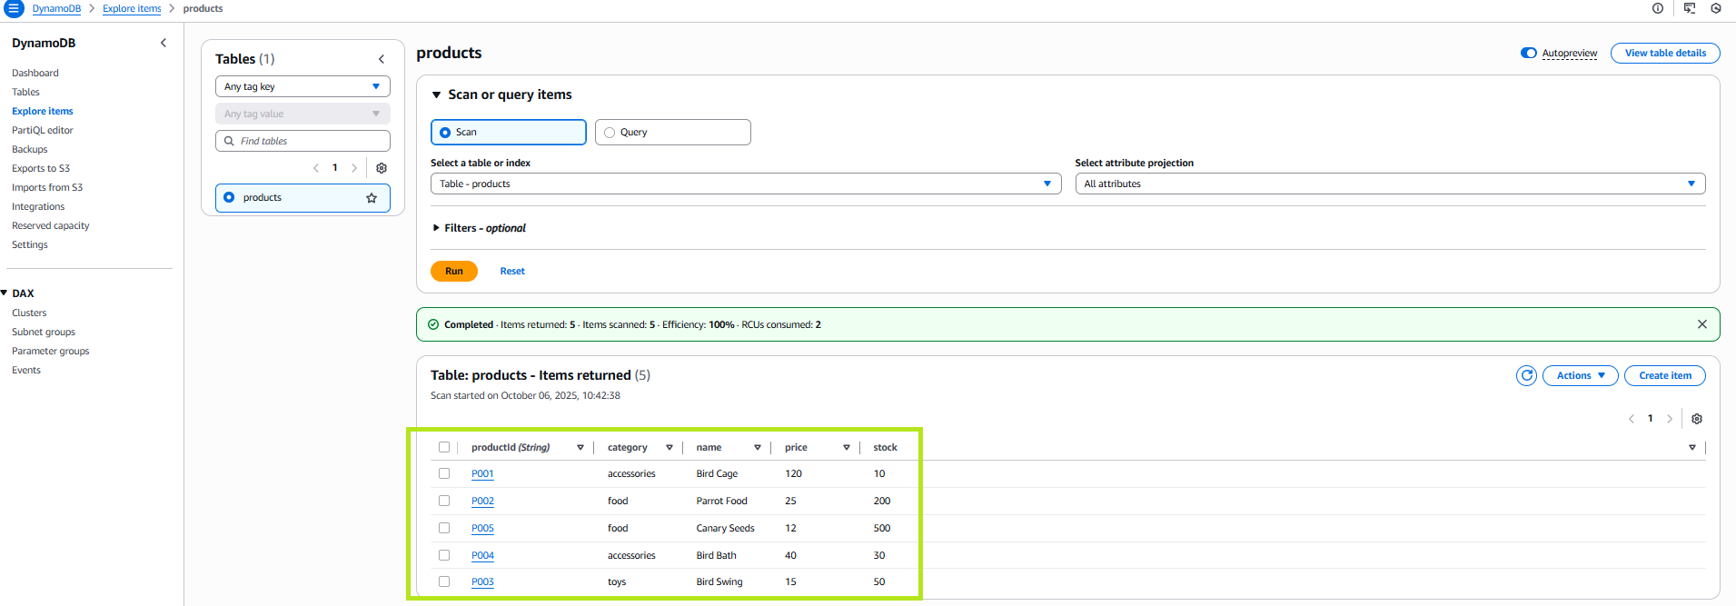The height and width of the screenshot is (606, 1736).
Task: Dismiss the Completed status banner
Action: pos(1701,324)
